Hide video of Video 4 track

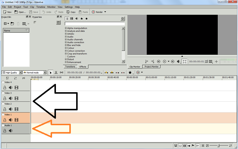[16, 87]
